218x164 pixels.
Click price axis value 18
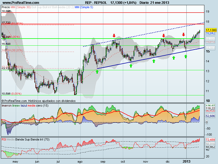point(207,22)
